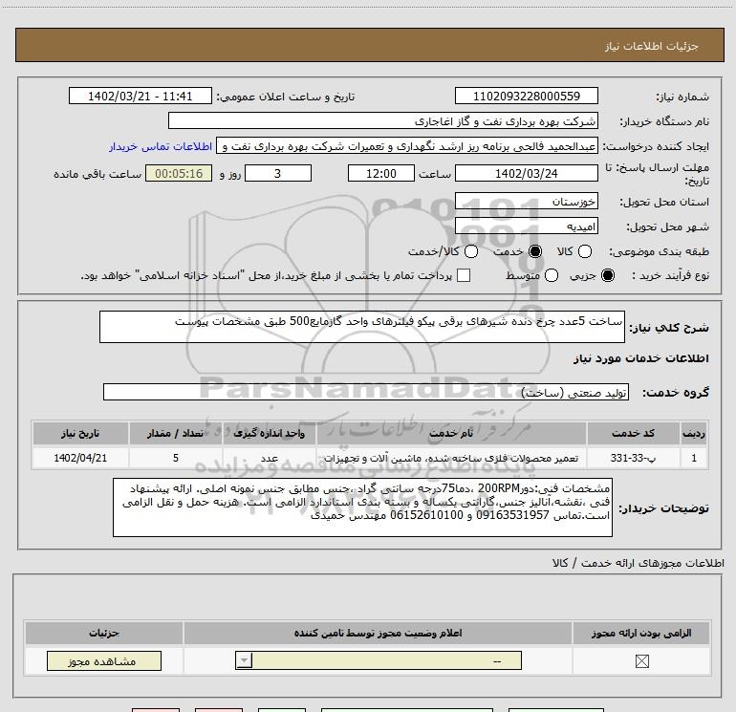Tick the اسناد خزانه اسلامی payment checkbox
This screenshot has height=712, width=736.
pyautogui.click(x=464, y=275)
